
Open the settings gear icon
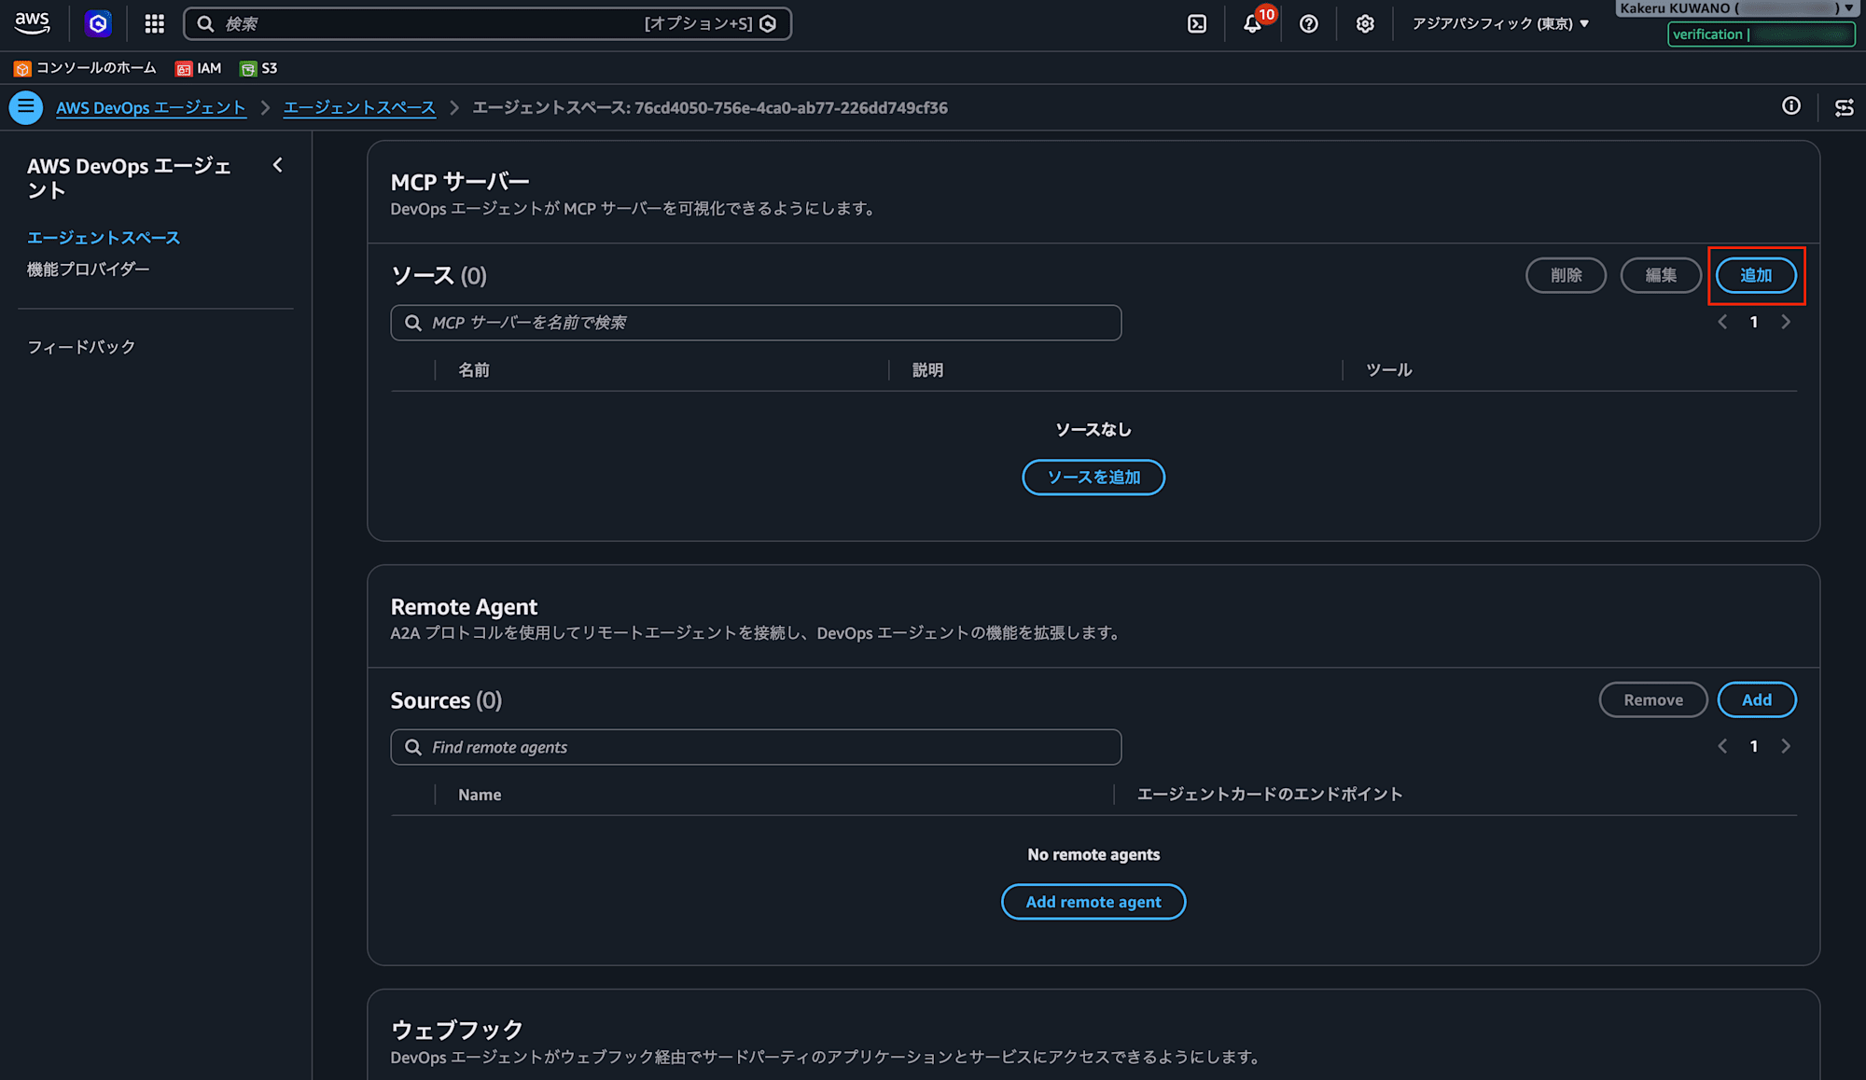pyautogui.click(x=1365, y=23)
